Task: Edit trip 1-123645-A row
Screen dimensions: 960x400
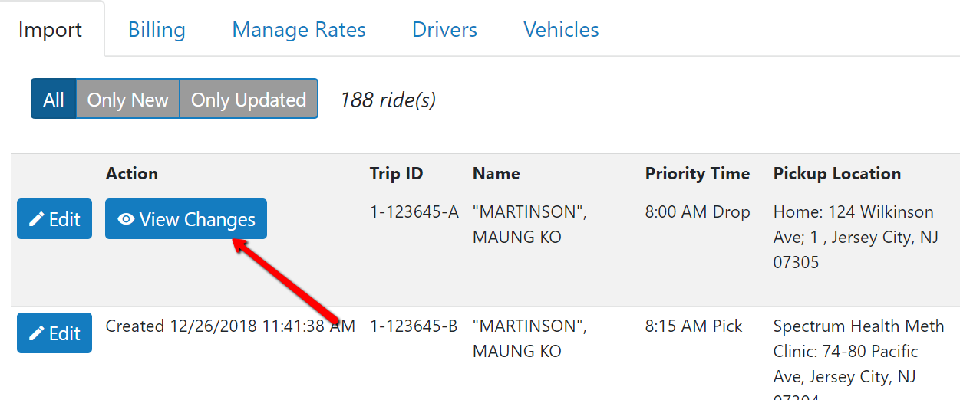Action: click(54, 219)
